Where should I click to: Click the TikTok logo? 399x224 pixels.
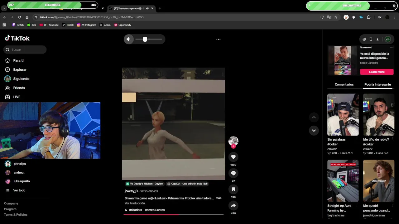(17, 38)
